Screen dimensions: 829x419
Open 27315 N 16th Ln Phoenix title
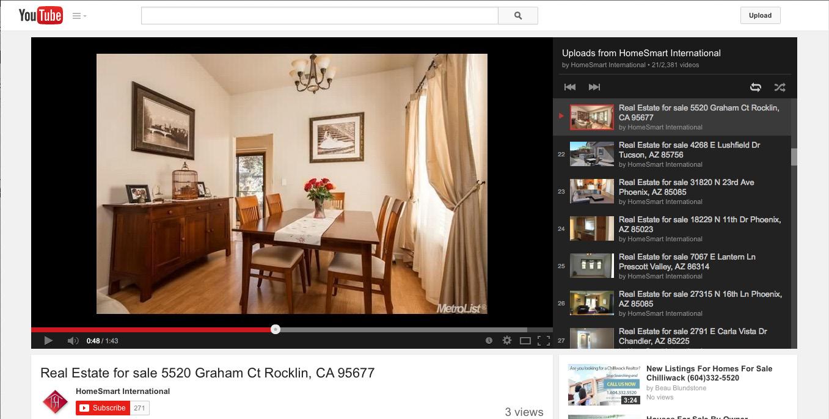click(x=700, y=299)
